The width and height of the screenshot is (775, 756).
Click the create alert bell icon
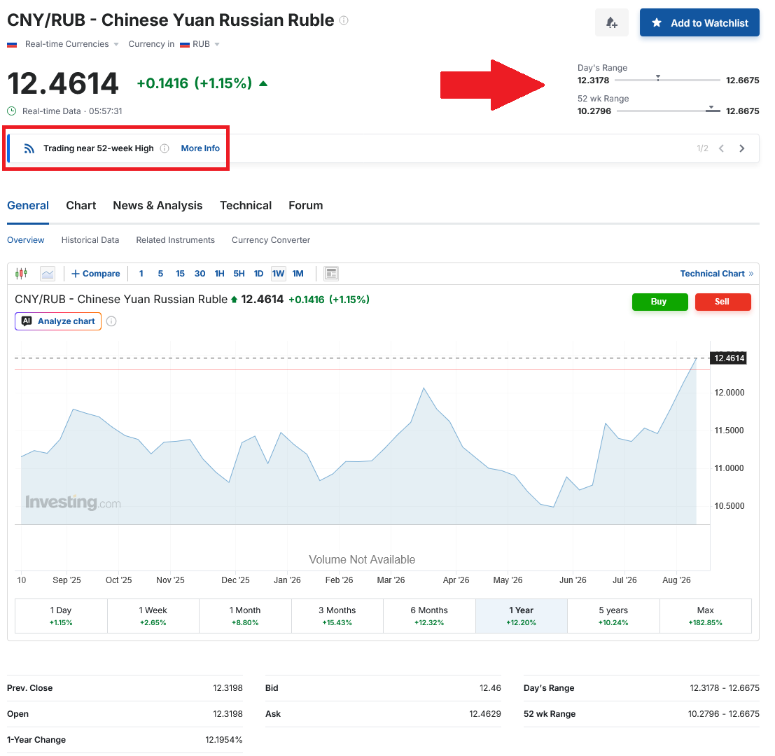[x=611, y=22]
